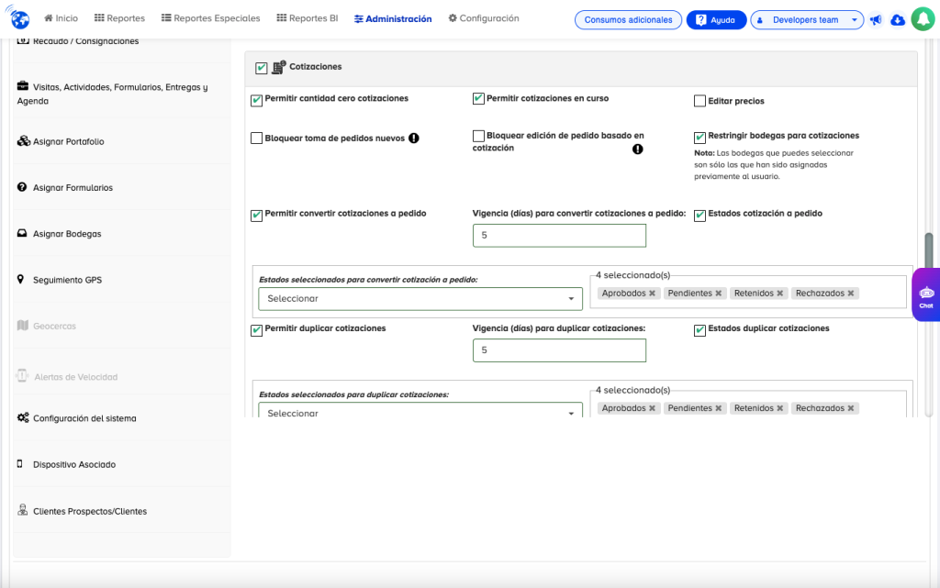The image size is (940, 588).
Task: Click the Vigencia días para duplicar cotizaciones field
Action: [x=559, y=350]
